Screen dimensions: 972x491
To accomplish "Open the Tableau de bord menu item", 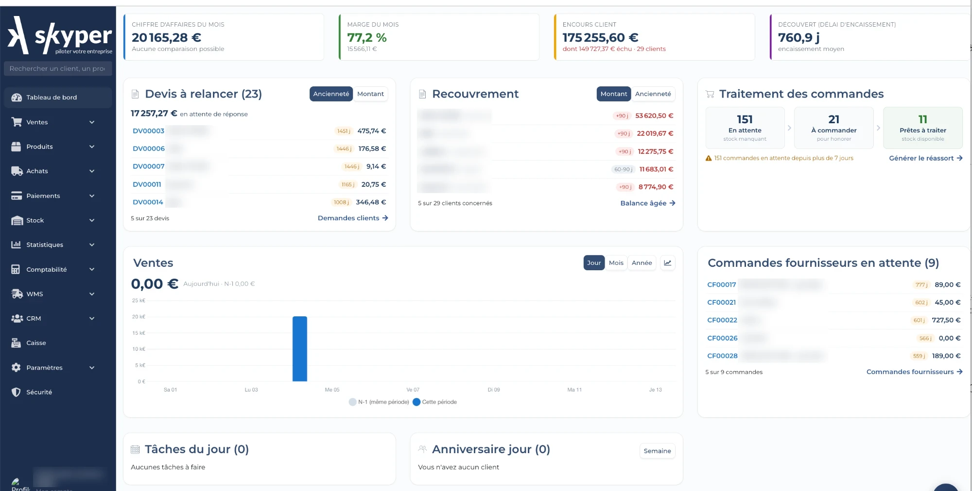I will (58, 98).
